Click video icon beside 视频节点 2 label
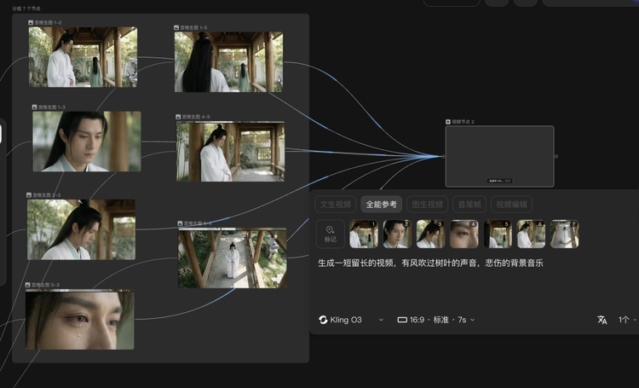Image resolution: width=639 pixels, height=388 pixels. (x=448, y=122)
